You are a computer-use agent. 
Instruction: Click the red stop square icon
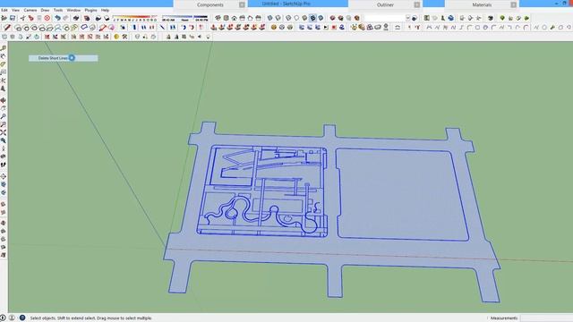pos(334,28)
